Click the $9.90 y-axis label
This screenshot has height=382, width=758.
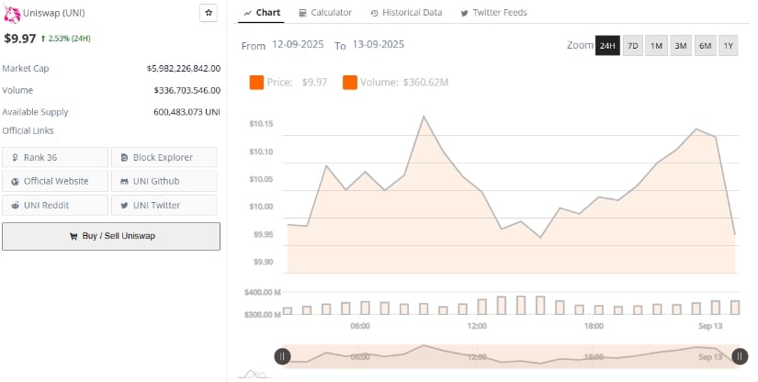click(263, 263)
